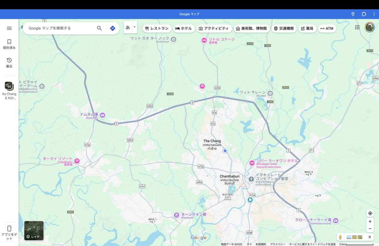This screenshot has height=246, width=379.
Task: Click the ターマイ リゾート pin
Action: [77, 161]
